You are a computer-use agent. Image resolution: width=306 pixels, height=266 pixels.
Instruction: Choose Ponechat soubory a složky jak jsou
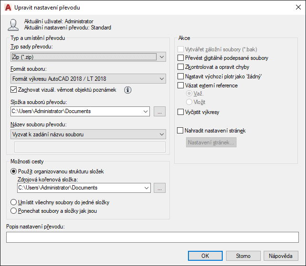pos(13,211)
